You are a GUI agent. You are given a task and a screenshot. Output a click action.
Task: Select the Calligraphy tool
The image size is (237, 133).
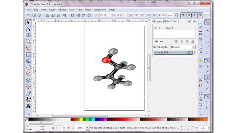[28, 100]
